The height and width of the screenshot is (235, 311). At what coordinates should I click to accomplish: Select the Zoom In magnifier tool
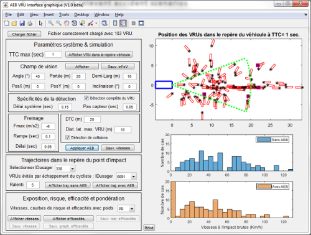point(51,23)
